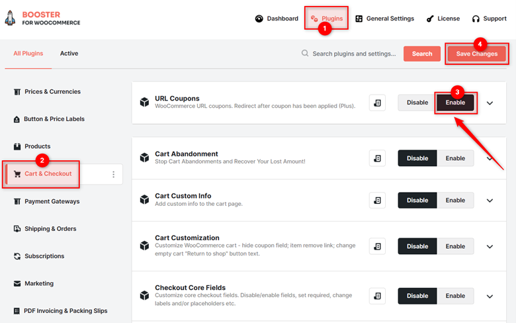Disable the URL Coupons plugin
Viewport: 516px width, 323px height.
coord(417,103)
